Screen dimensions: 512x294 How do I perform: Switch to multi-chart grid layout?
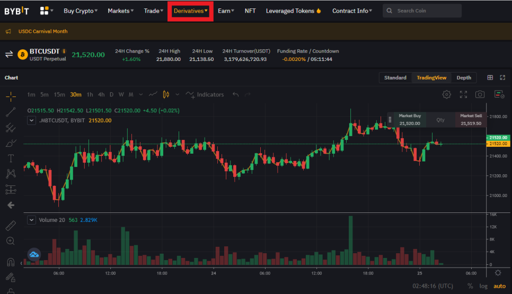[x=490, y=78]
